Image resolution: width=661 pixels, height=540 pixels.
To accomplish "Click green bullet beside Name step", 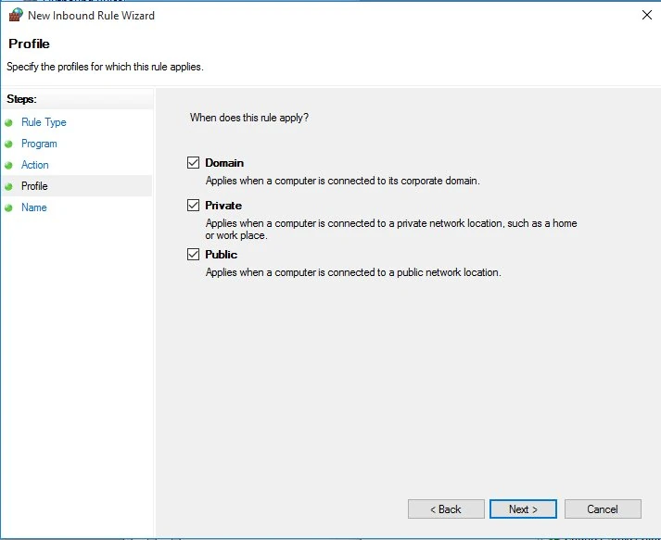I will click(x=9, y=207).
